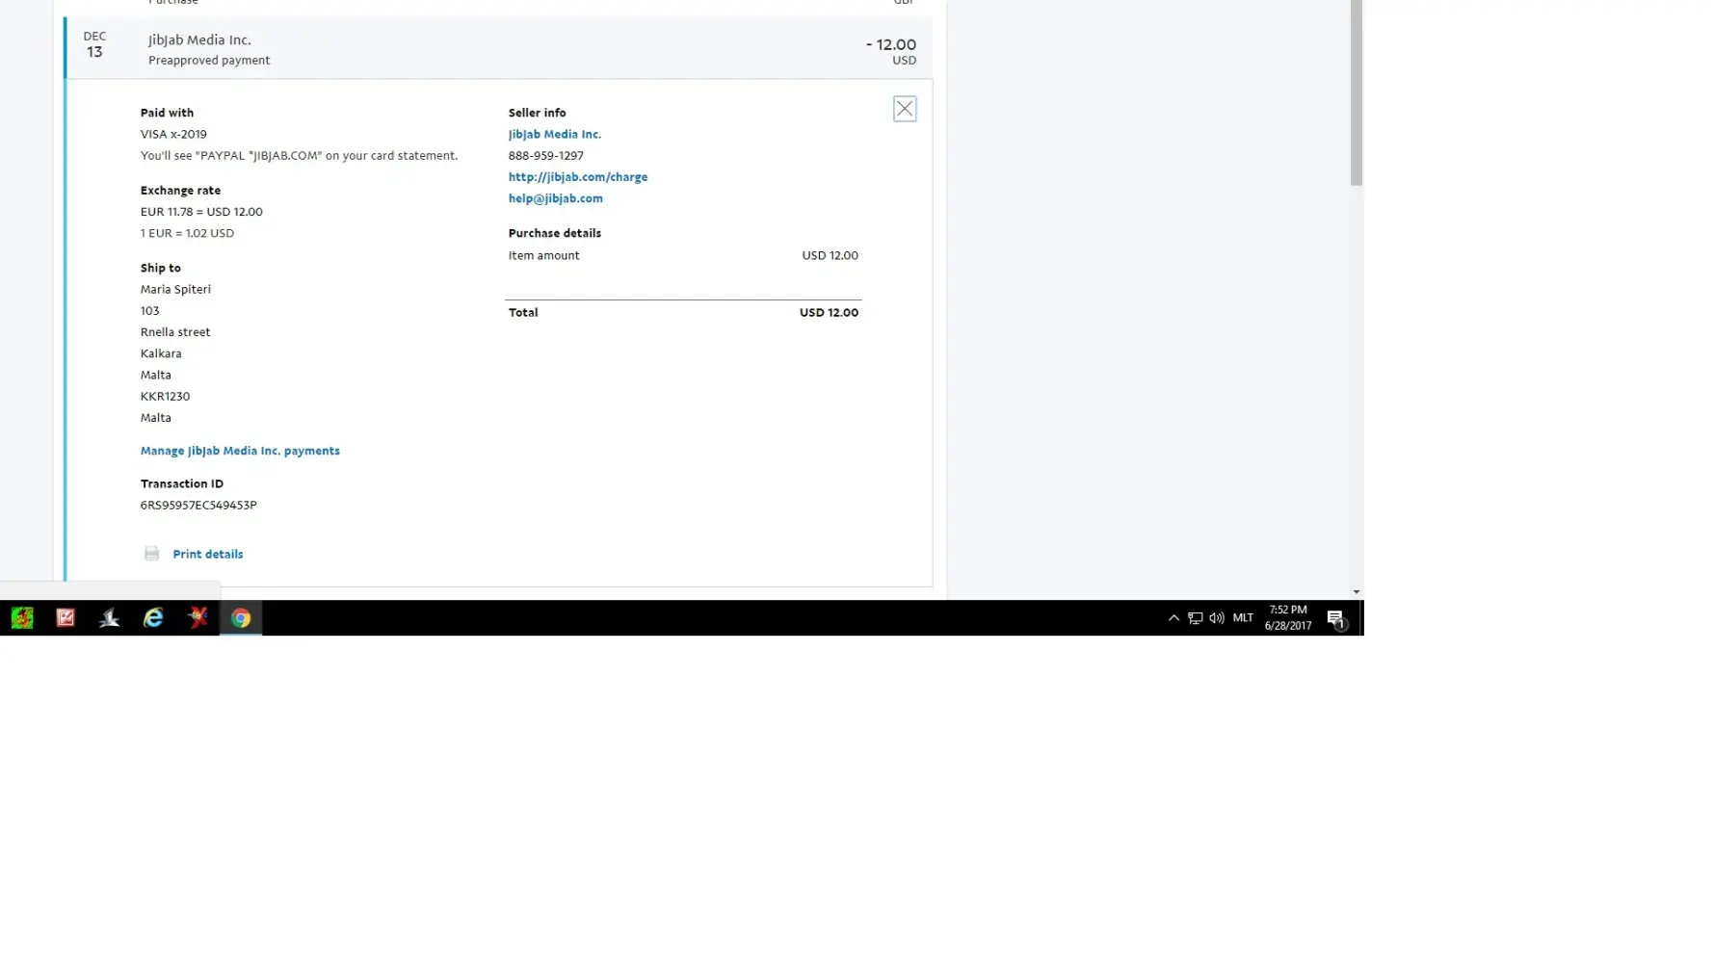Screen dimensions: 1713x963
Task: Open the network status tray icon
Action: [x=1195, y=618]
